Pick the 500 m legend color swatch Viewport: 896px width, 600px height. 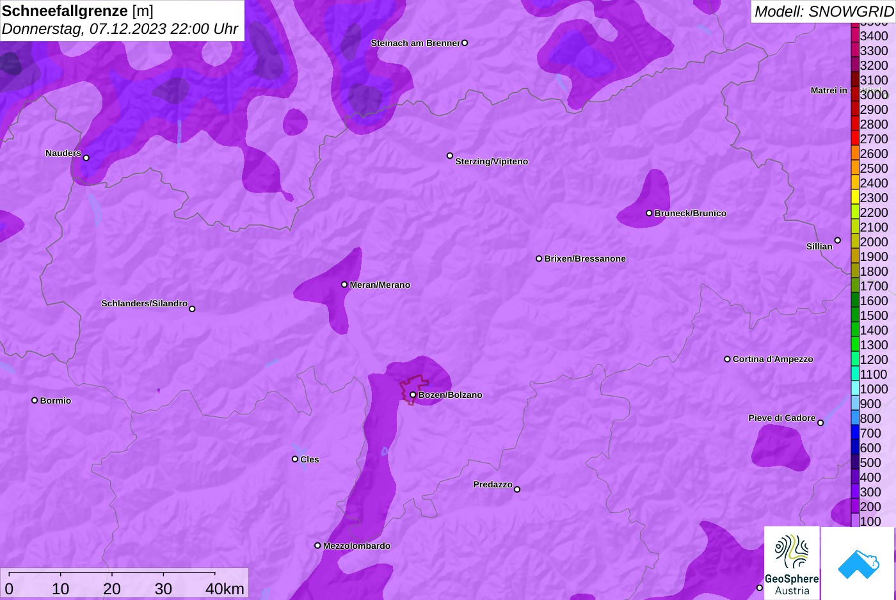coord(854,462)
